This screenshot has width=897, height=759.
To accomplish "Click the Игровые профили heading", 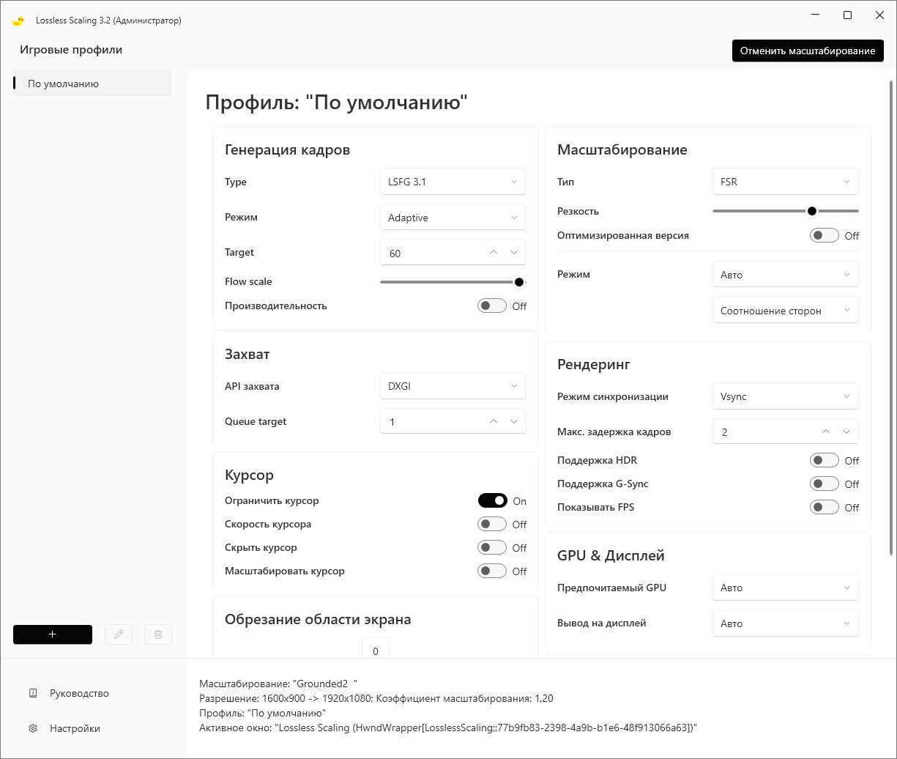I will (x=71, y=50).
